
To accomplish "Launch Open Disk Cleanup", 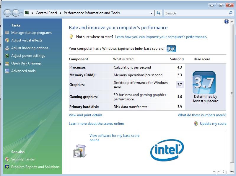I will coord(26,63).
